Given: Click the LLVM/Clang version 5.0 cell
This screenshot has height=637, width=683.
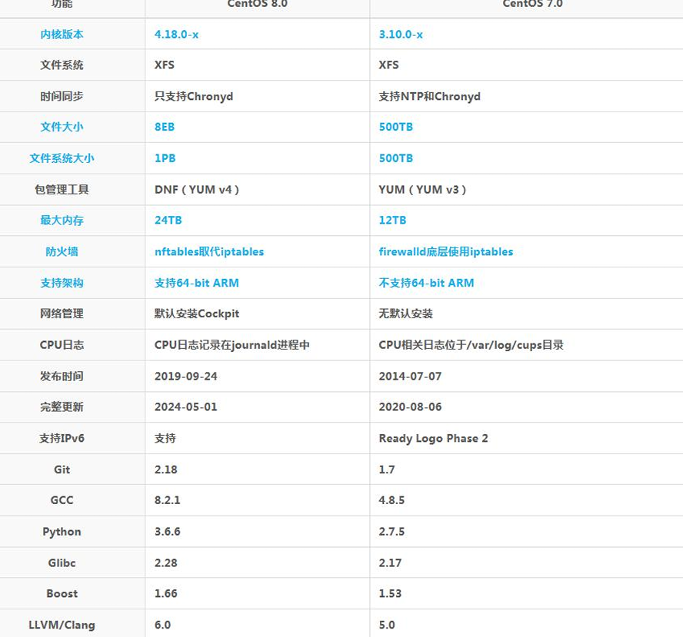Looking at the screenshot, I should (387, 625).
